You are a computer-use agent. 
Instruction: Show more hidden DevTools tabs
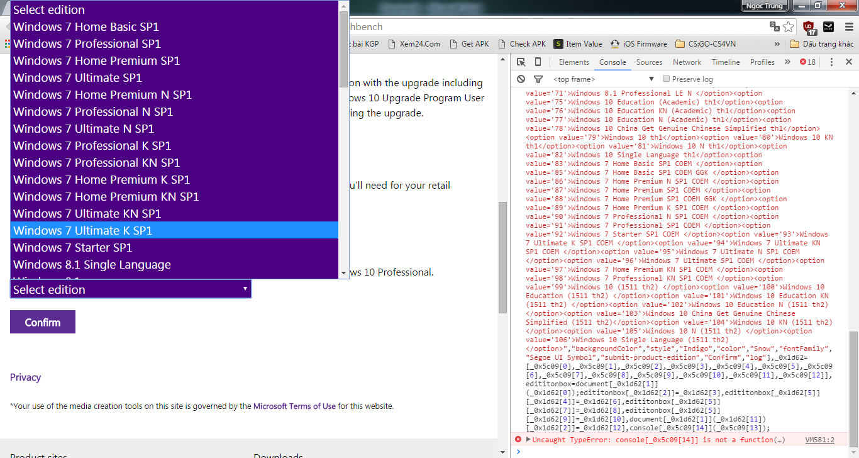[787, 62]
